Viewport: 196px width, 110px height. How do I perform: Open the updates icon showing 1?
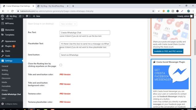click(x=21, y=16)
